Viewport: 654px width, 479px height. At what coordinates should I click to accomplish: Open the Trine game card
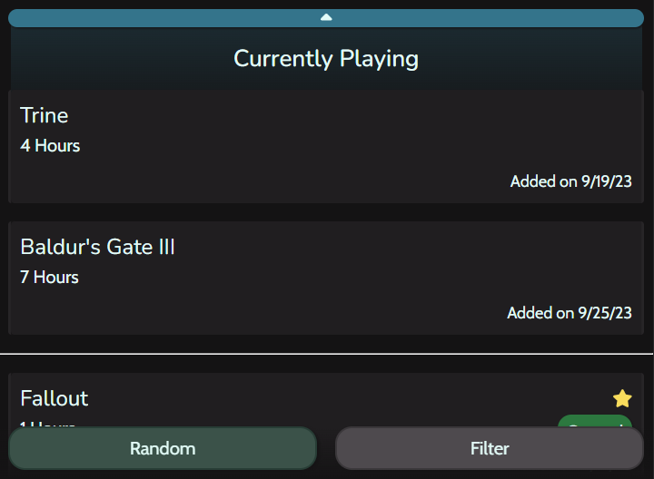[326, 146]
